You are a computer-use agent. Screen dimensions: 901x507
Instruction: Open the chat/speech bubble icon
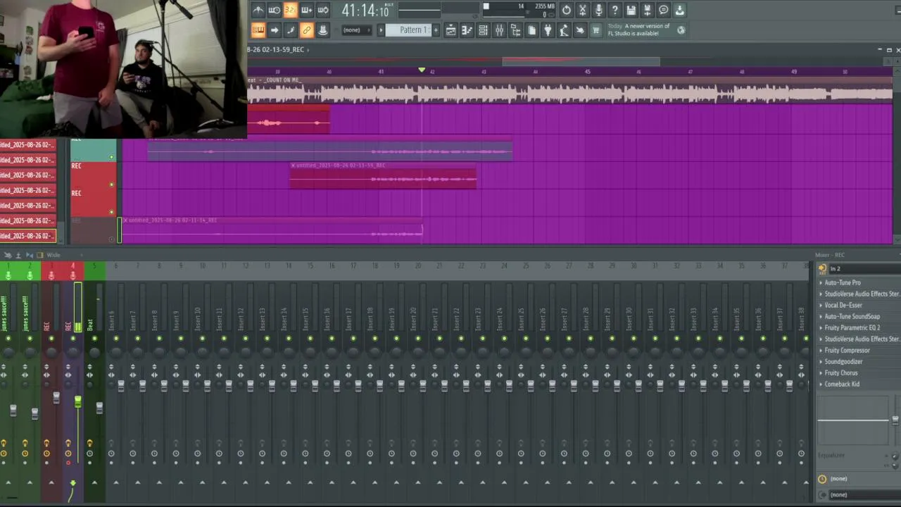(x=664, y=10)
